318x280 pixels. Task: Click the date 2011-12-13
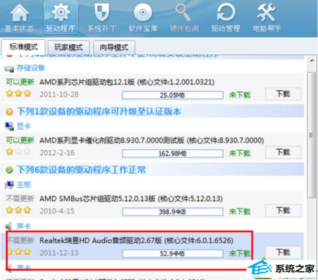click(59, 253)
